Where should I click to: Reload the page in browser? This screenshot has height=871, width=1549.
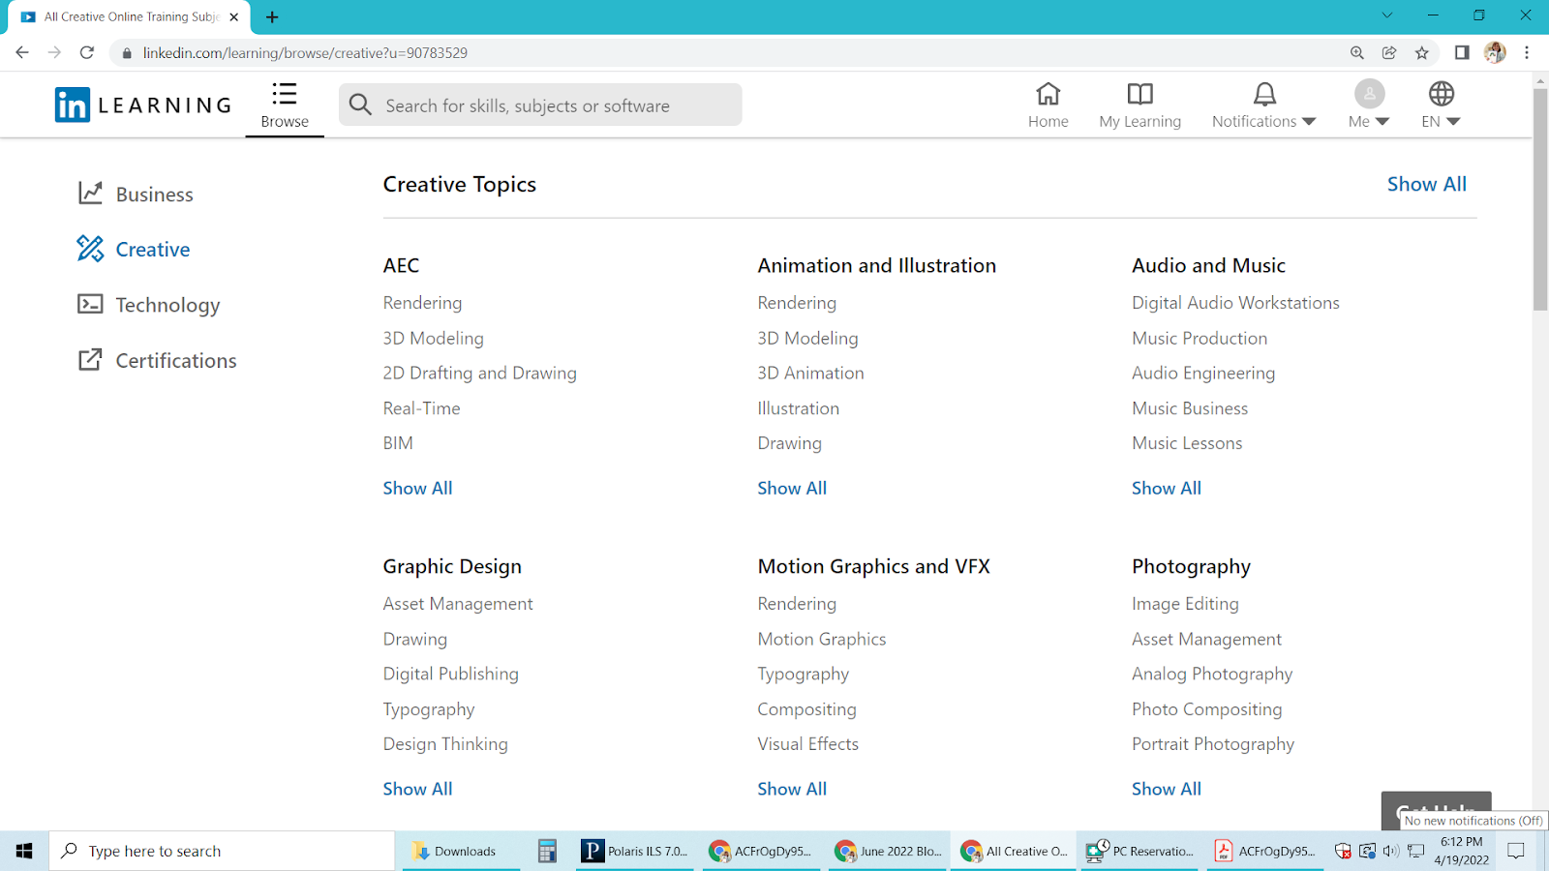(x=87, y=53)
